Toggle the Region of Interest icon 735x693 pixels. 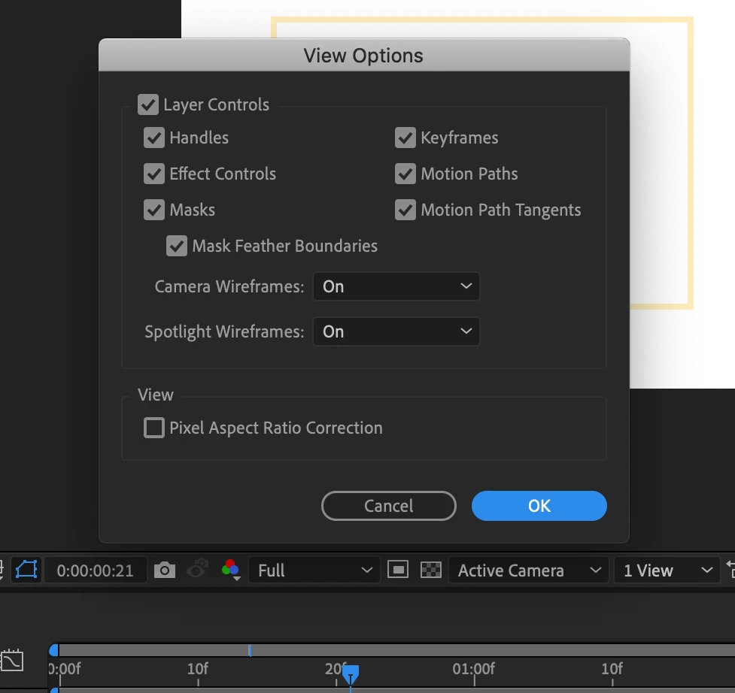point(397,570)
